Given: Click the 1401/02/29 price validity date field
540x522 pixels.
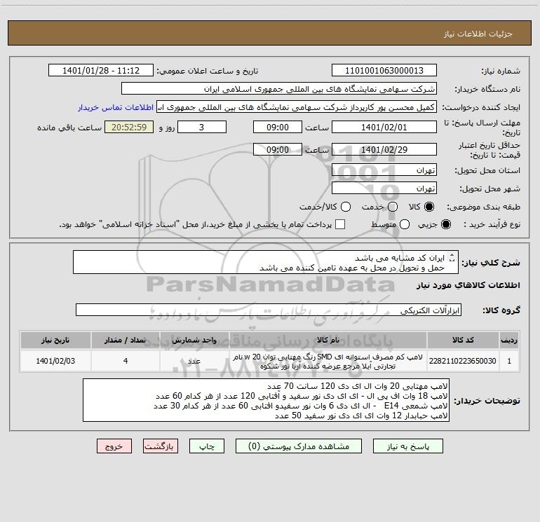Looking at the screenshot, I should 384,149.
